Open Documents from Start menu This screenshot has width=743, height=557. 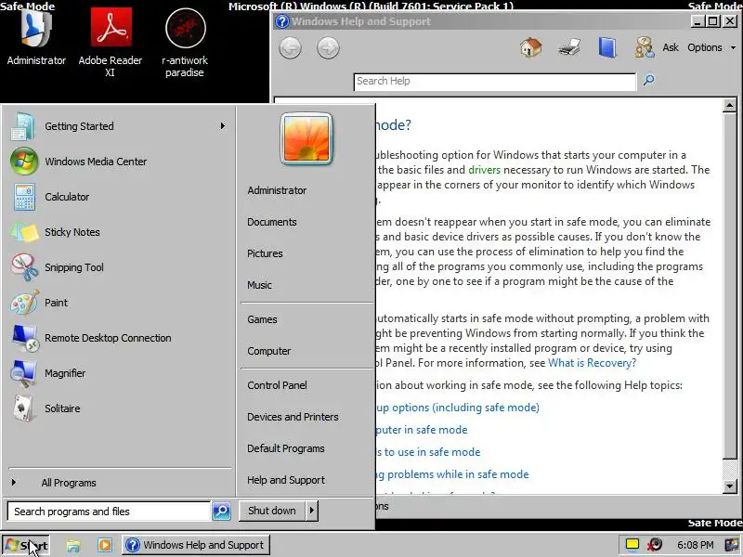(x=271, y=222)
